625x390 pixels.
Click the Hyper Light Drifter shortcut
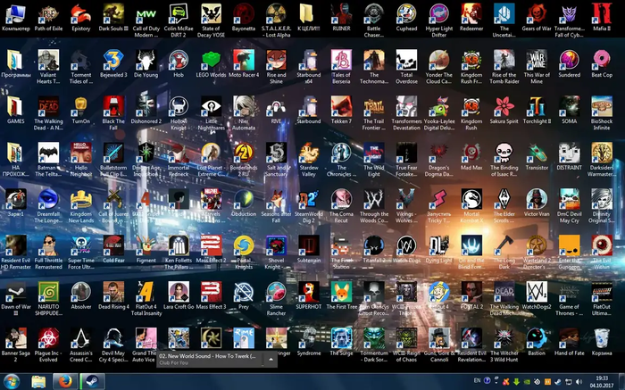[x=438, y=14]
